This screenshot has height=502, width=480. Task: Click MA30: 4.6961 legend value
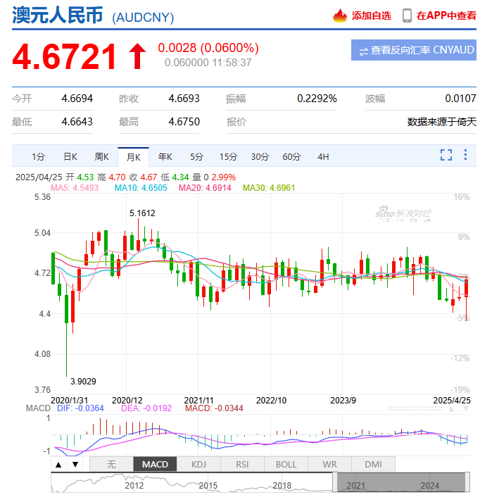click(269, 188)
